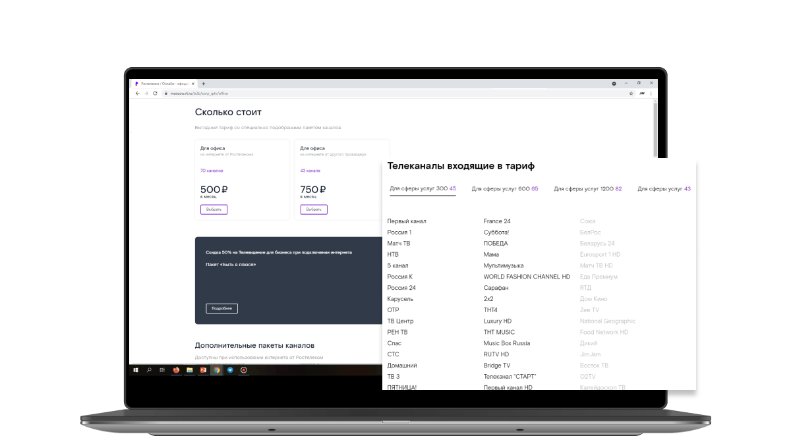Click the 'ТНТ4' channel entry
Screen dimensions: 791x436
coord(490,310)
